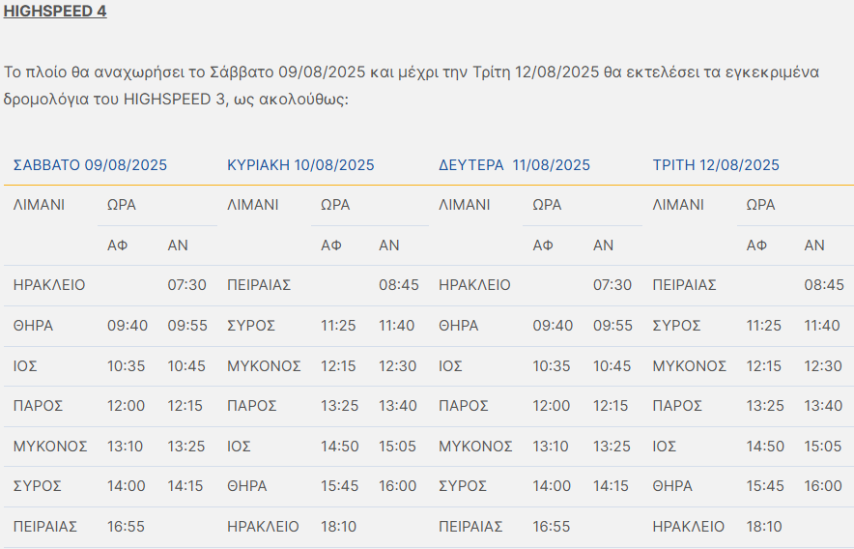Select the ΤΡΙΤΗ 12/08/2025 column header
This screenshot has height=549, width=854.
pyautogui.click(x=716, y=165)
